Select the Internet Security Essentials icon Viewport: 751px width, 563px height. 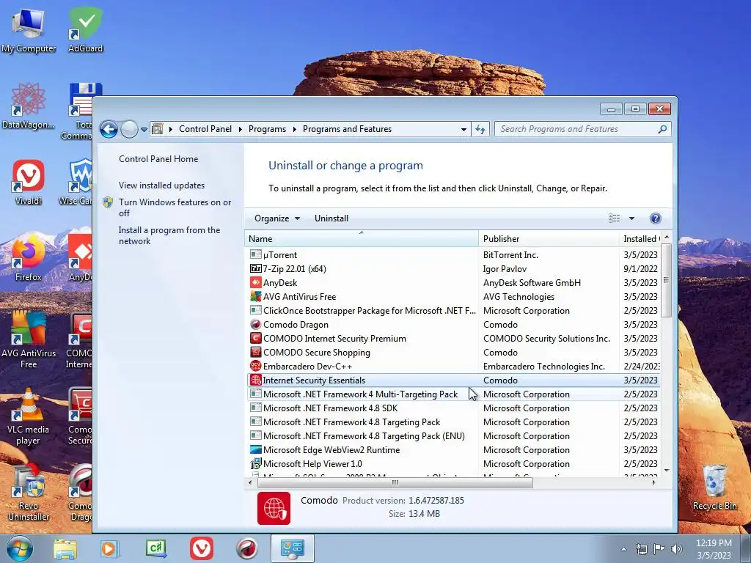[x=256, y=380]
